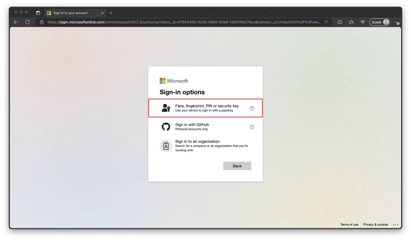View site information via the lock icon
This screenshot has height=240, width=411.
[42, 22]
